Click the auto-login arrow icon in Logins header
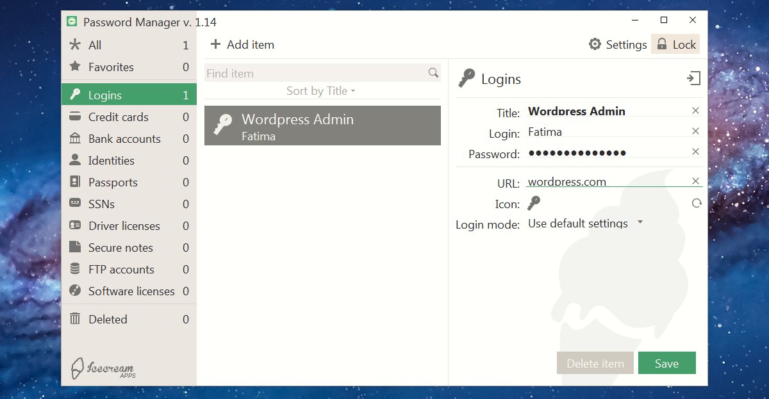769x399 pixels. click(693, 78)
